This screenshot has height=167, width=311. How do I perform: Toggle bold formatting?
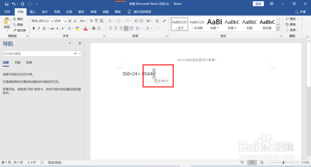tap(34, 28)
